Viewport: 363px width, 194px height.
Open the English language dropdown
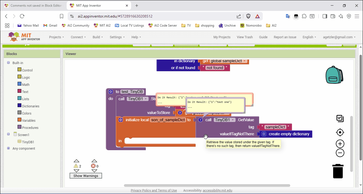[309, 37]
